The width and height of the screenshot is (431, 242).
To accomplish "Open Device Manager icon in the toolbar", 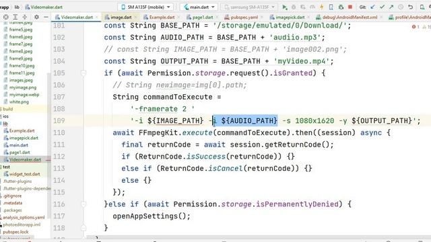I will coord(422,7).
